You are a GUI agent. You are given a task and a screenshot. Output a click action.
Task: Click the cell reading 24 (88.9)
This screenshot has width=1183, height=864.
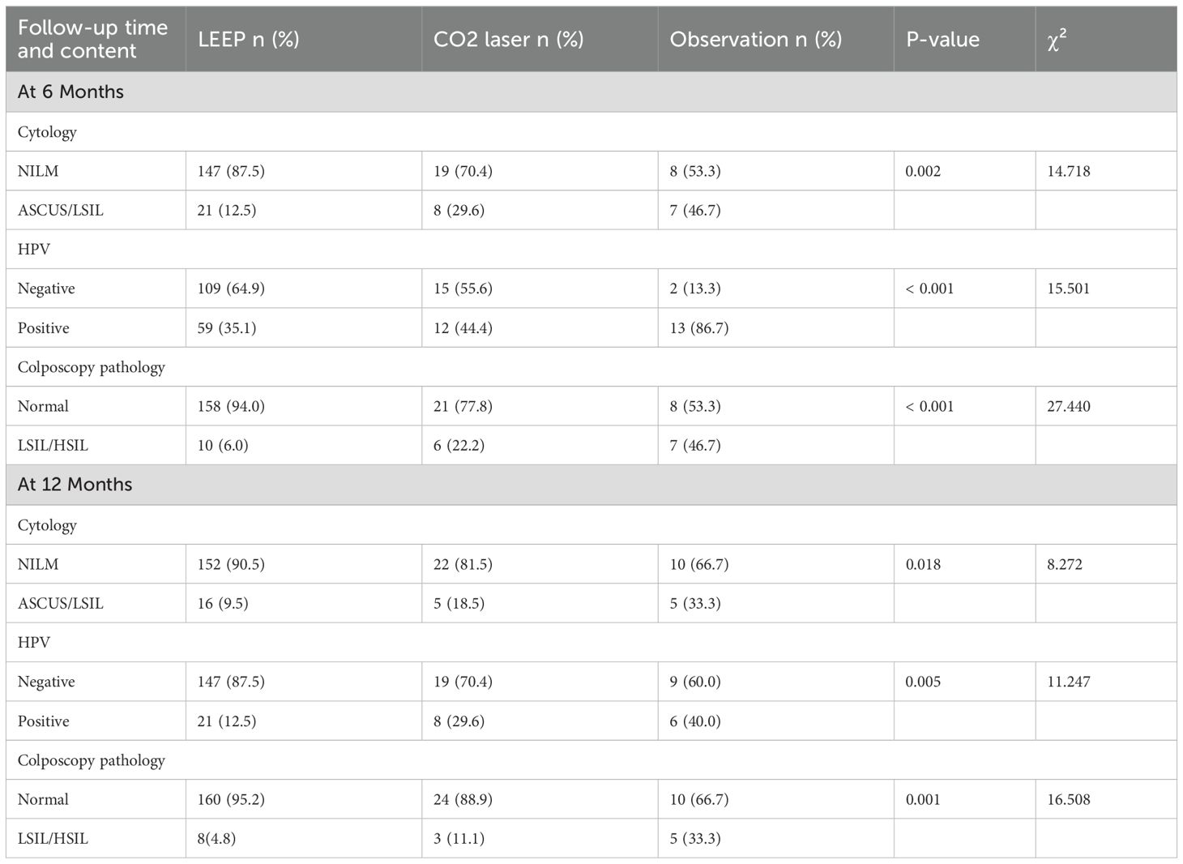click(x=463, y=799)
